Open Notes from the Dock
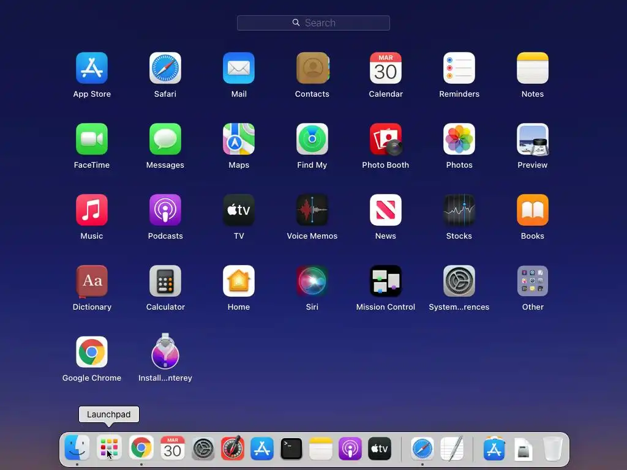 (x=321, y=449)
